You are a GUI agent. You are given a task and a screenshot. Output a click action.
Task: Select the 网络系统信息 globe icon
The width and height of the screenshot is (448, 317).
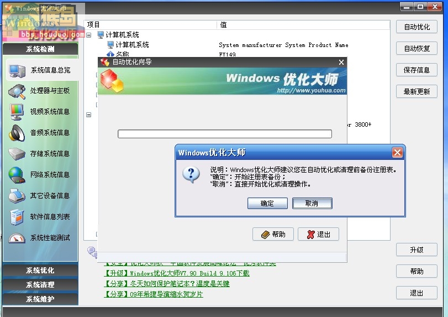pyautogui.click(x=17, y=175)
